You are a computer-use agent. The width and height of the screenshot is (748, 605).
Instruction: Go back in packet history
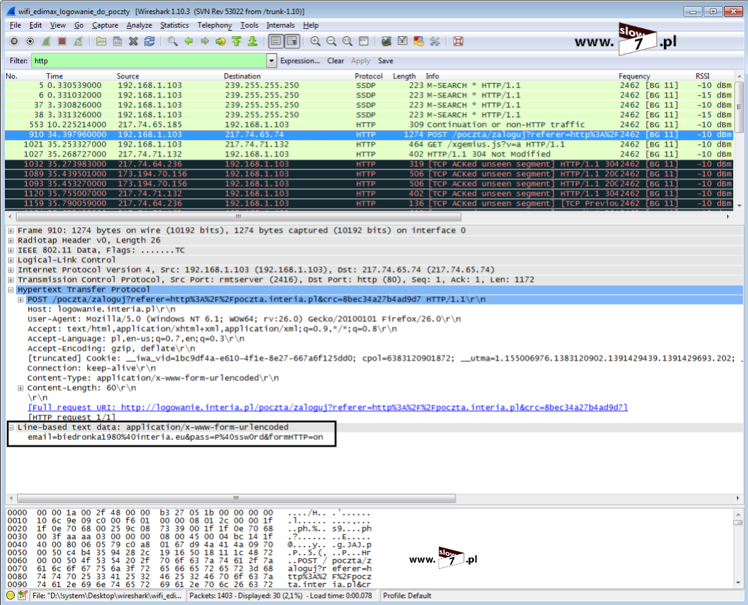(x=189, y=41)
